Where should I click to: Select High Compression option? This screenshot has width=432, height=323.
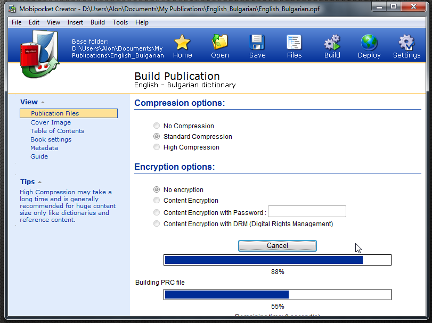coord(157,147)
